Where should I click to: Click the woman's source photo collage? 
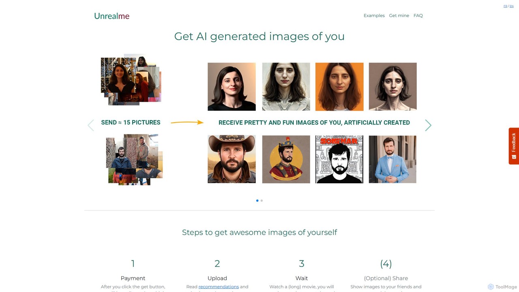click(x=131, y=79)
